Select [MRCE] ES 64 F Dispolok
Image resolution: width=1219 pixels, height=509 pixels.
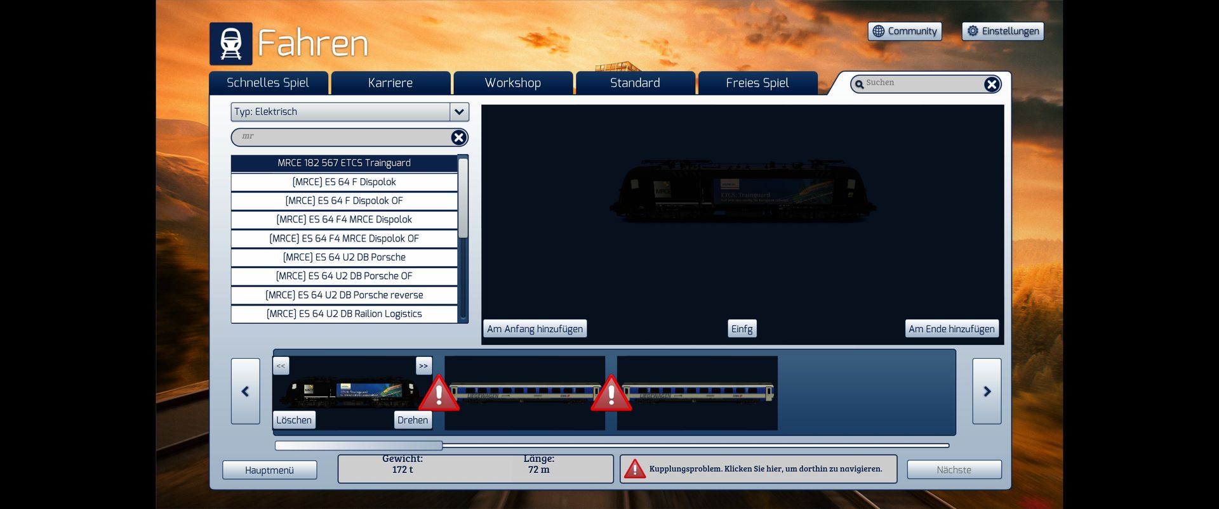coord(344,182)
